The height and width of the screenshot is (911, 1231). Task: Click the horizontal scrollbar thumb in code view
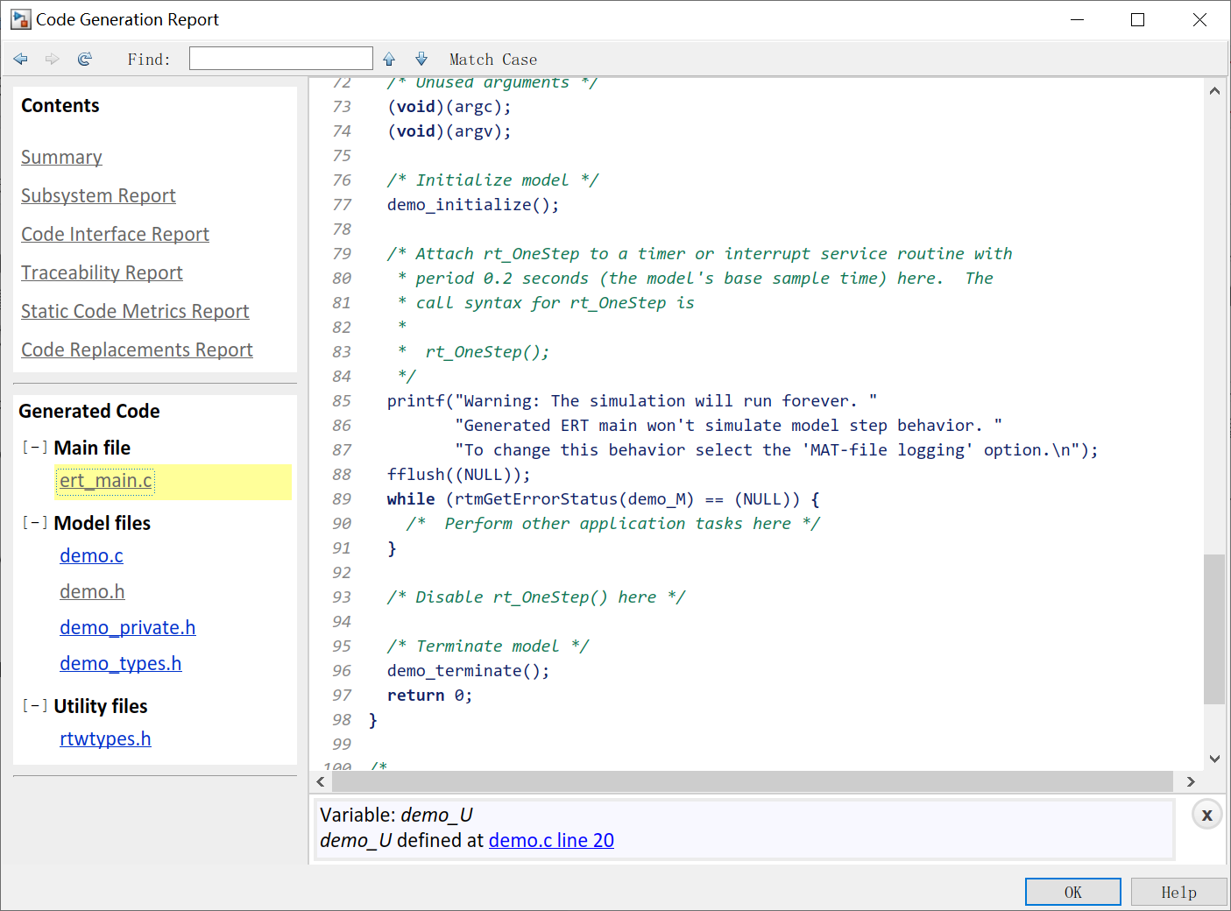753,781
